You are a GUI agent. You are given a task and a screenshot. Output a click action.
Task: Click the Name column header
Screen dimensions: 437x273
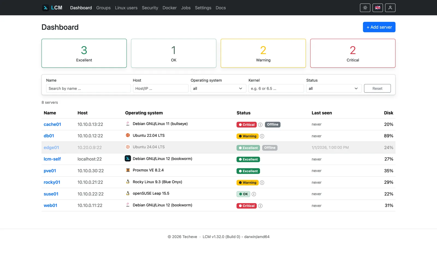(x=50, y=113)
